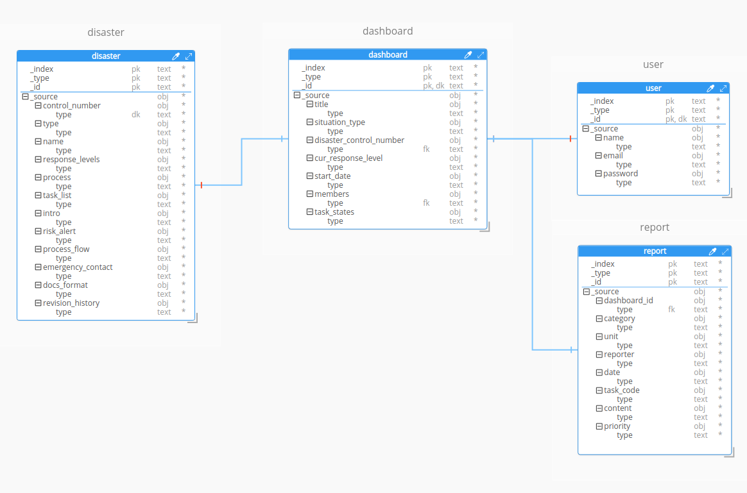The image size is (747, 493).
Task: Click the eyedropper icon on user table header
Action: tap(711, 88)
